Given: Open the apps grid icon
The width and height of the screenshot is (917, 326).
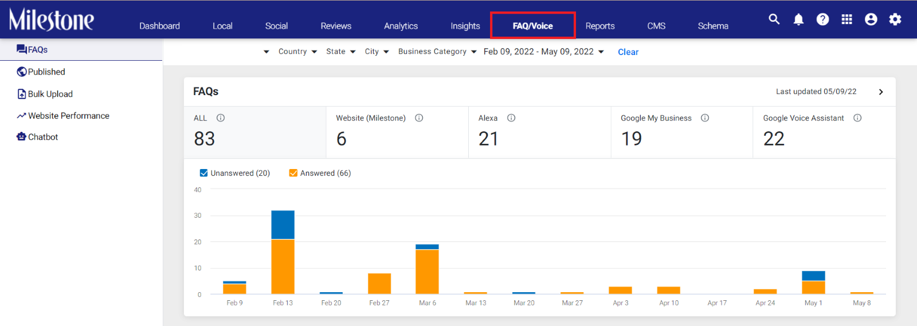Looking at the screenshot, I should pyautogui.click(x=847, y=19).
